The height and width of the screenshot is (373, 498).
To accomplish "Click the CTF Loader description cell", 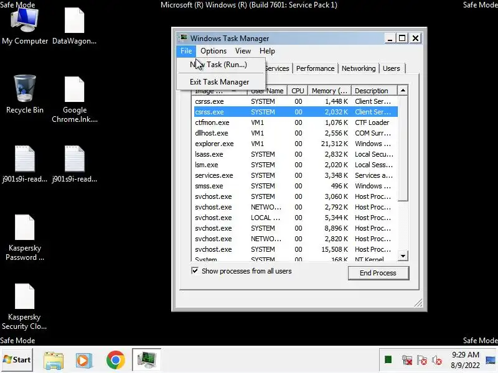I will [x=372, y=122].
